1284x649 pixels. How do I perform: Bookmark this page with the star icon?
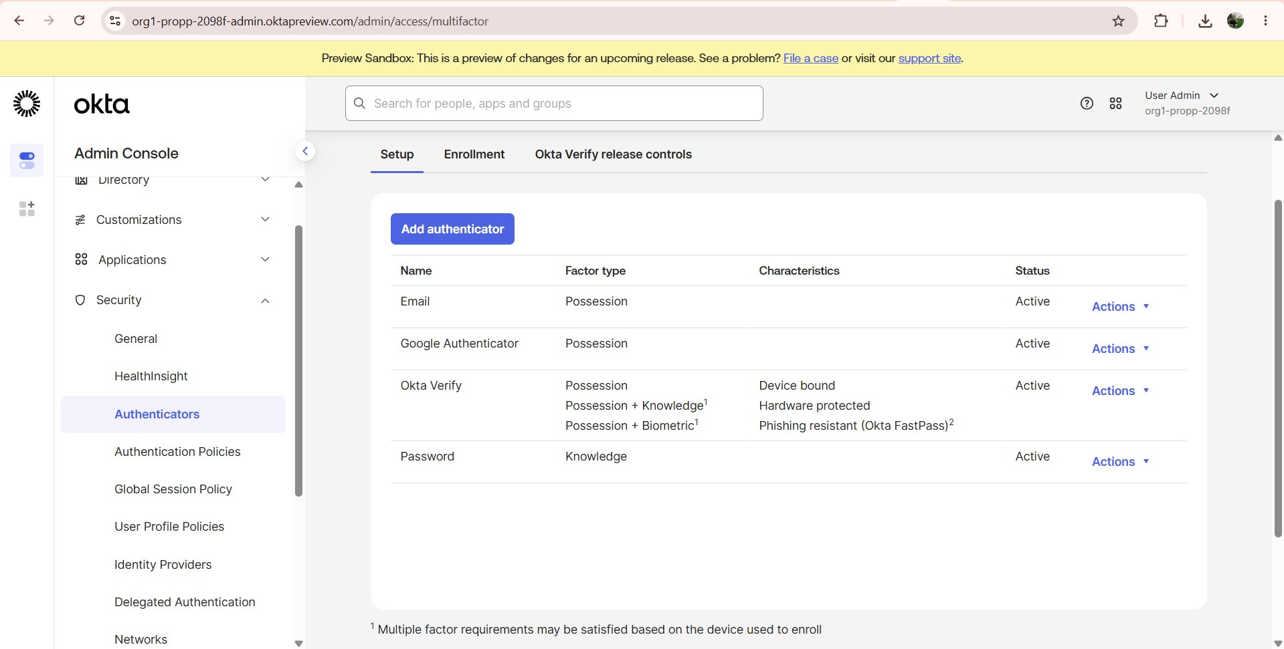click(x=1118, y=21)
